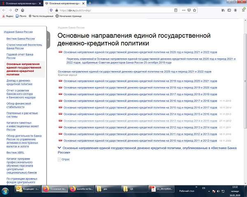Viewport: 247px width, 197px height.
Task: Switch to the first browser tab
Action: point(21,3)
